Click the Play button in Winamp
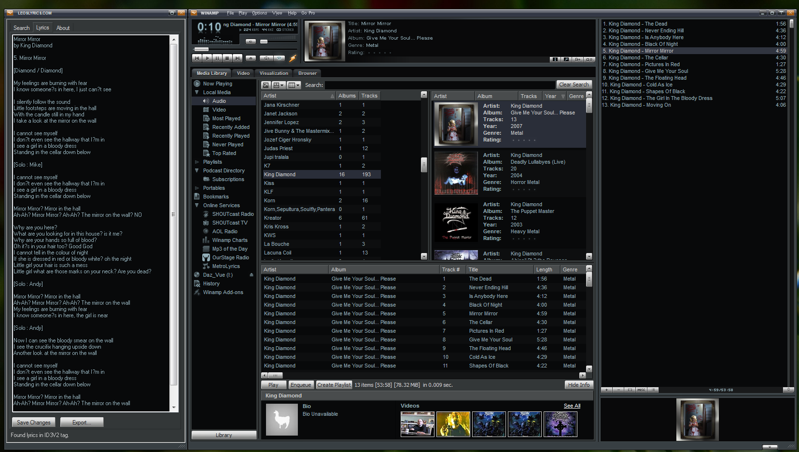799x452 pixels. tap(207, 58)
